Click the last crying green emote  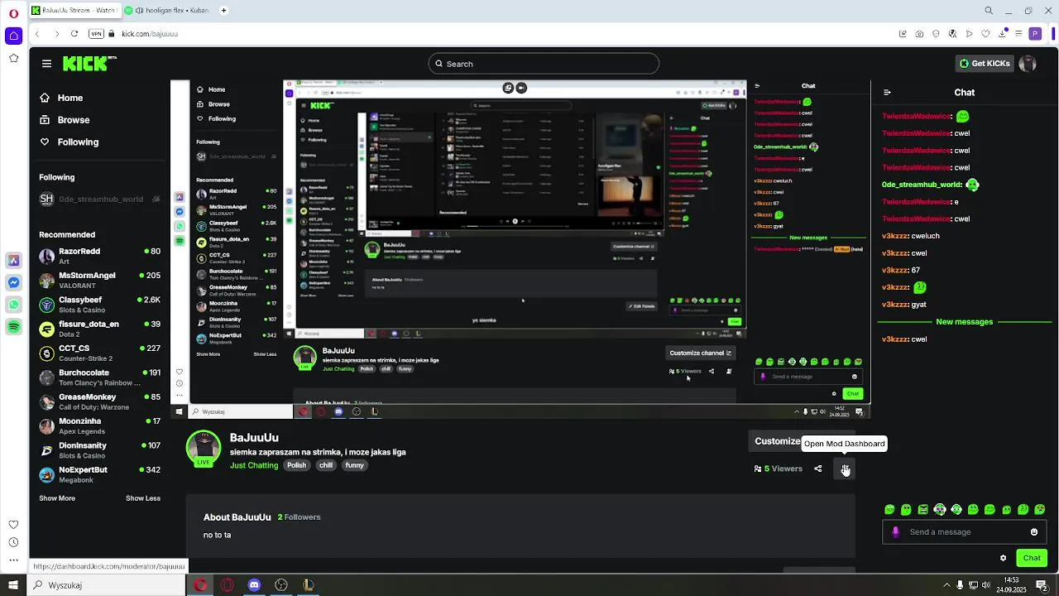coord(1040,510)
